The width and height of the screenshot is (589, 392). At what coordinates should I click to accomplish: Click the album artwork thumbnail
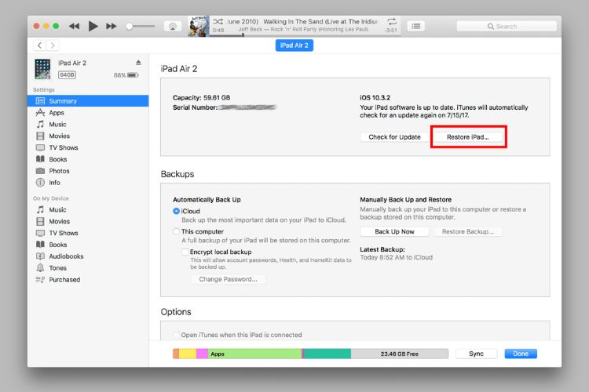point(199,26)
